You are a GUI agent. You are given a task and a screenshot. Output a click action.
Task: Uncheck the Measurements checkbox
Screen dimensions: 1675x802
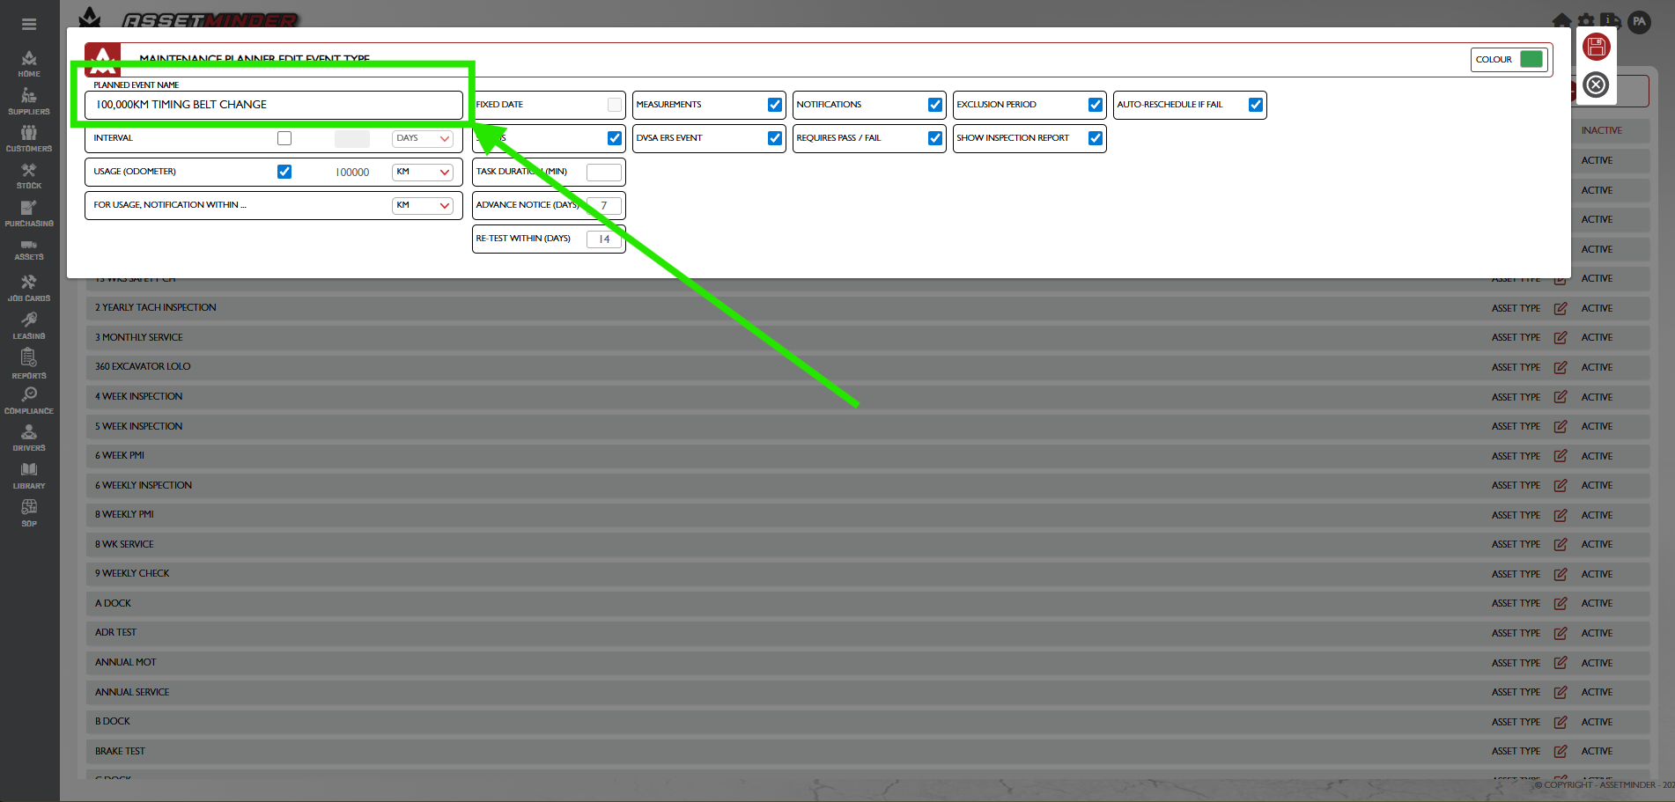coord(775,105)
